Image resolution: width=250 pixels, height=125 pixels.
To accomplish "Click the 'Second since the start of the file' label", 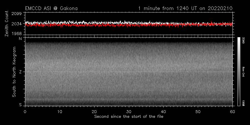I will tap(129, 117).
